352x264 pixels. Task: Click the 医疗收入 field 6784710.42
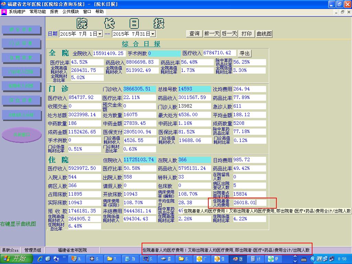[x=219, y=53]
